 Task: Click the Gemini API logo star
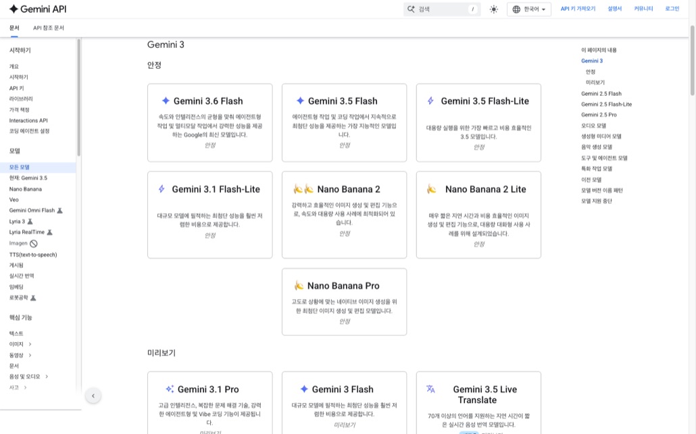[14, 9]
